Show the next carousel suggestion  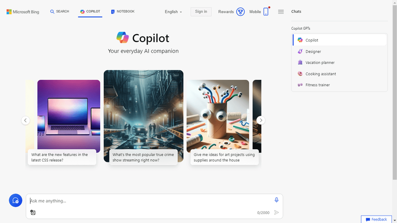click(261, 120)
